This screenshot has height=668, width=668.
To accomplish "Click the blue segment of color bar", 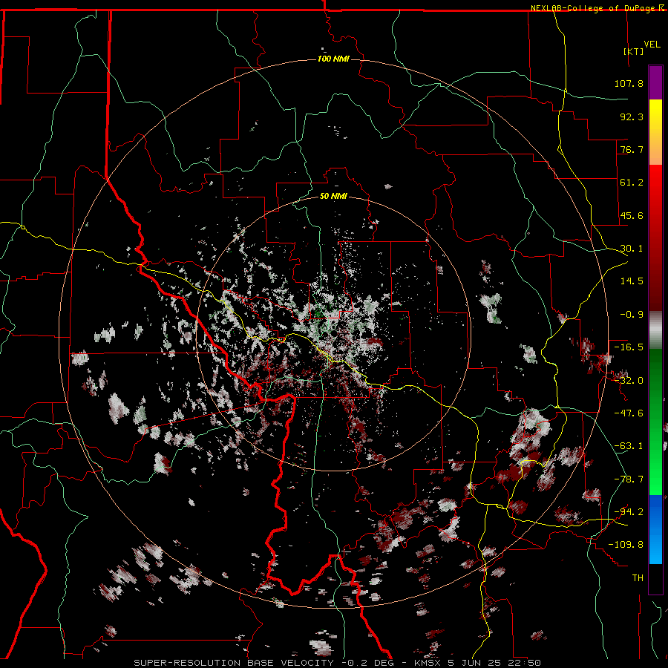I will click(655, 529).
